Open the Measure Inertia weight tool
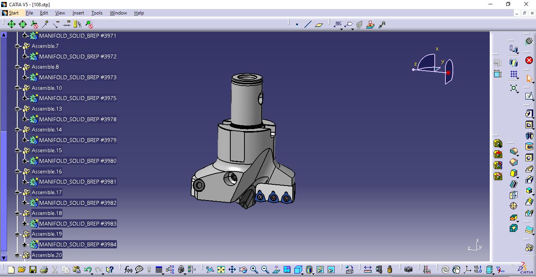The image size is (536, 277). click(x=390, y=270)
